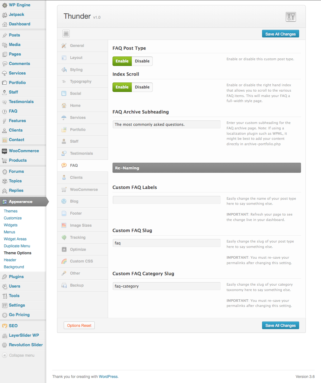This screenshot has height=383, width=321.
Task: Click the Custom FAQ Slug input field
Action: coord(166,243)
